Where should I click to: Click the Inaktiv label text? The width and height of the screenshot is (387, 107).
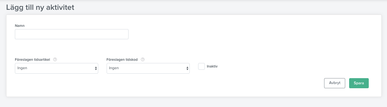[212, 66]
